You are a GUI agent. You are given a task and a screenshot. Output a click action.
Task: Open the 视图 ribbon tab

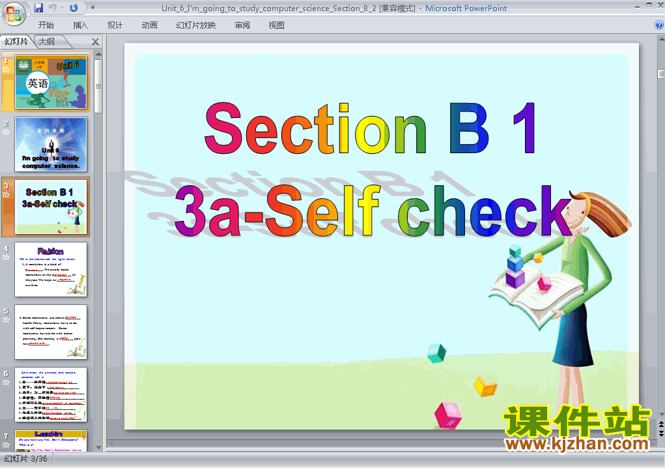coord(277,25)
